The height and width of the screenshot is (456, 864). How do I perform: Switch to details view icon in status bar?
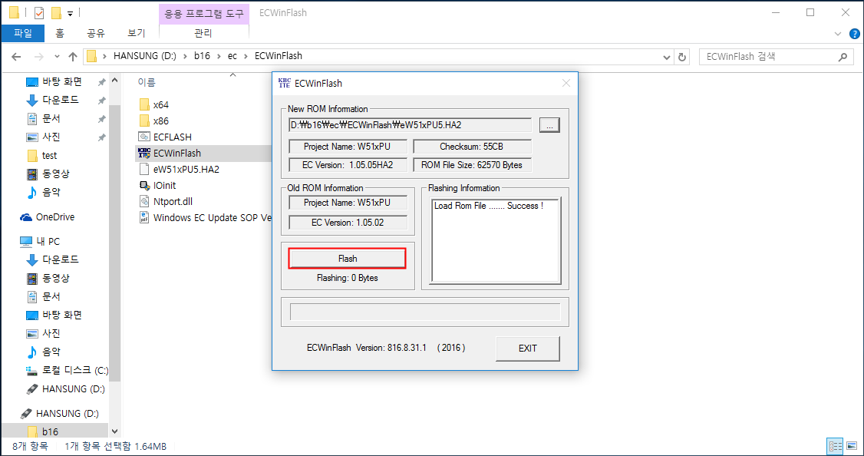tap(835, 446)
